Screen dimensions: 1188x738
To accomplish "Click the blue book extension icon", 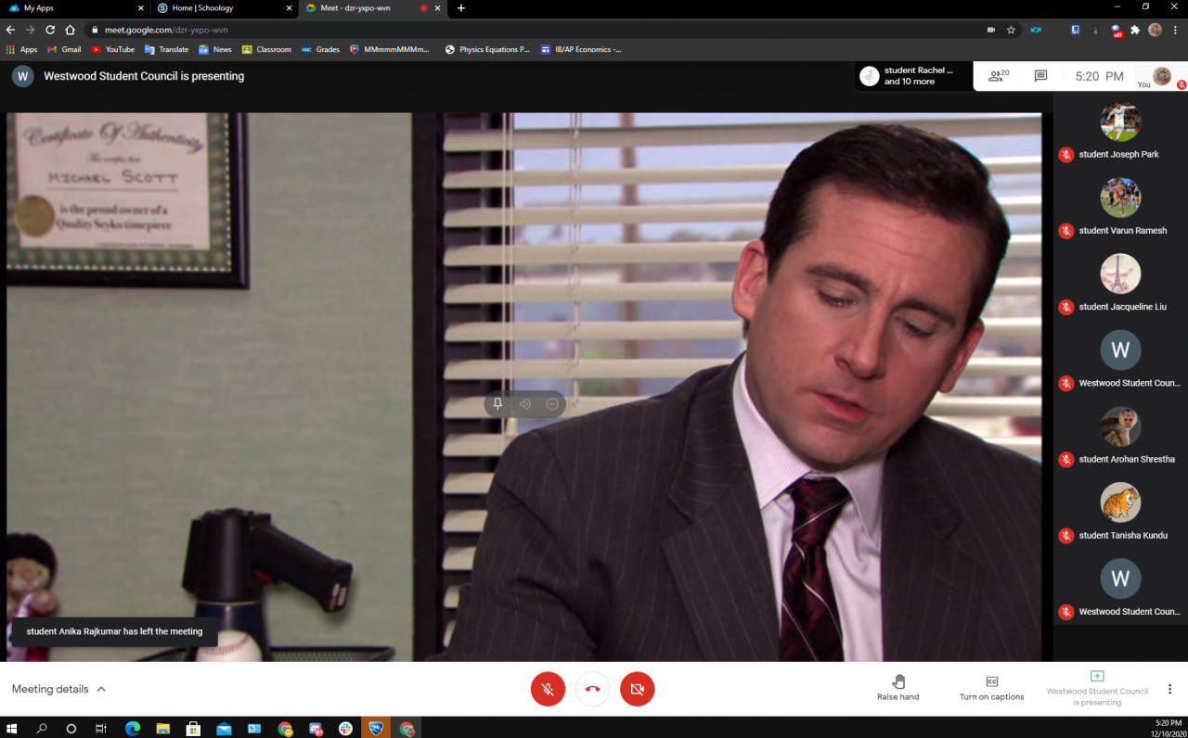I will pos(1076,30).
